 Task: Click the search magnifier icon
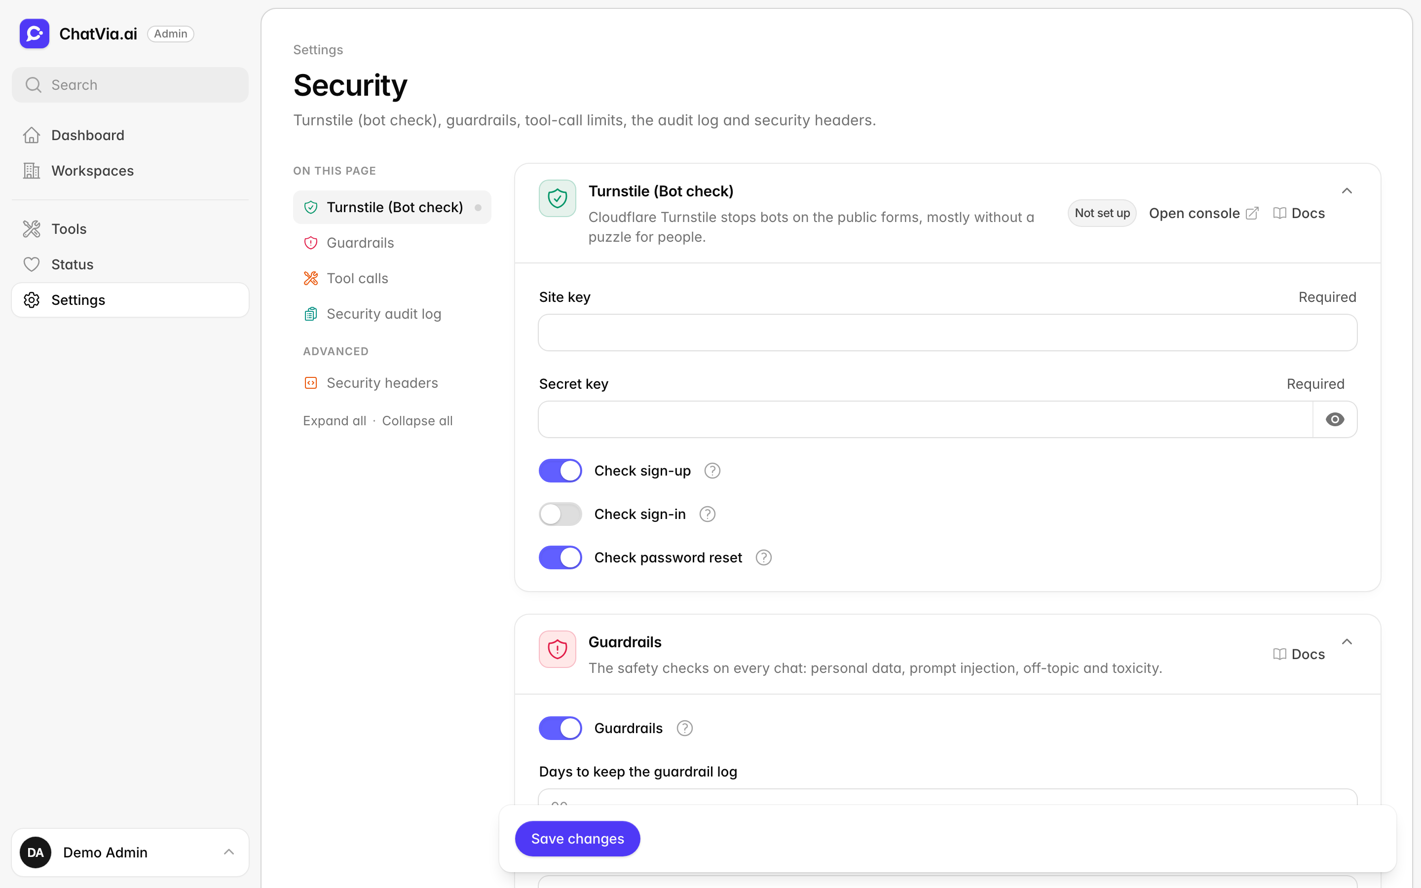click(x=34, y=85)
